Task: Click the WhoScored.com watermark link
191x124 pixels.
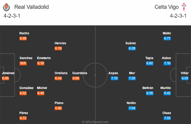Action: (95, 122)
